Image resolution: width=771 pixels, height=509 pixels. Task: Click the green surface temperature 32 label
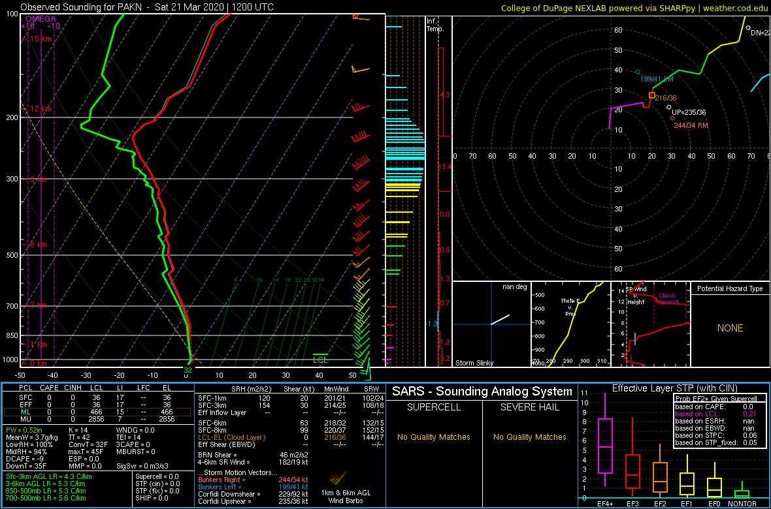[188, 369]
